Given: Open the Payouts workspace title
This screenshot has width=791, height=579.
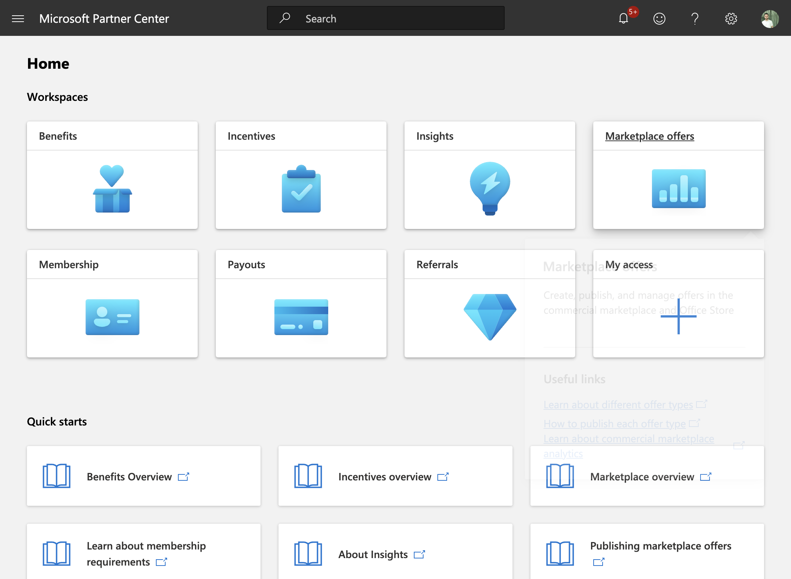Looking at the screenshot, I should click(246, 264).
